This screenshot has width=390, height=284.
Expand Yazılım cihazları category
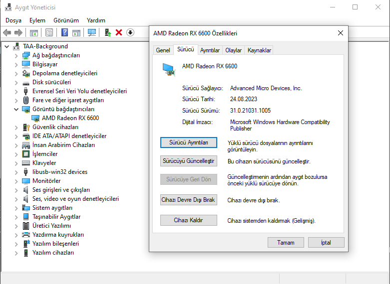[x=16, y=253]
